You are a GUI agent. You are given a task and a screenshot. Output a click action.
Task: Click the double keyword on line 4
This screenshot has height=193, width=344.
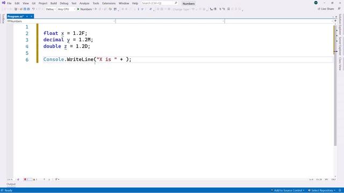click(52, 47)
